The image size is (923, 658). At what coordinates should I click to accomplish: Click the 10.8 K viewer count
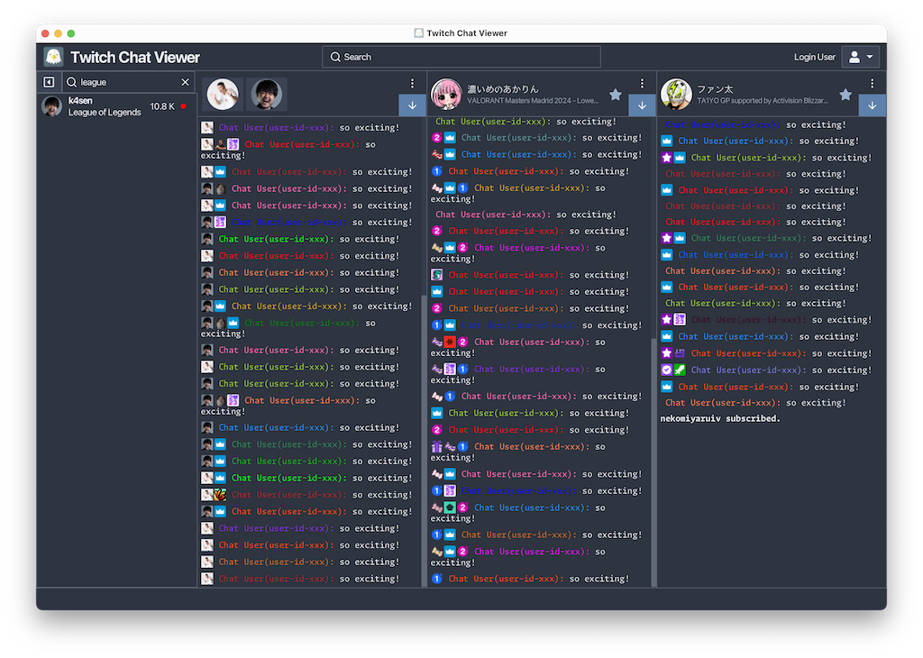click(x=162, y=106)
